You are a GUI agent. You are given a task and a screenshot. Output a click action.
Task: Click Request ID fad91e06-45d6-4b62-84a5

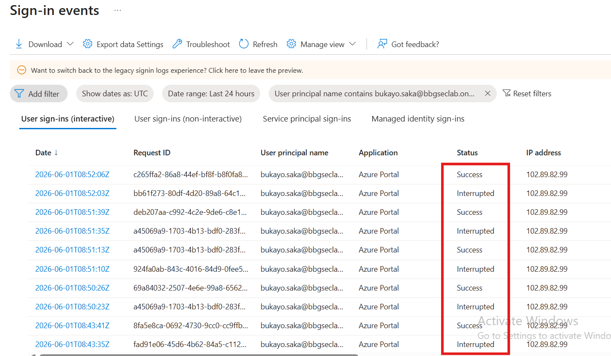[190, 344]
